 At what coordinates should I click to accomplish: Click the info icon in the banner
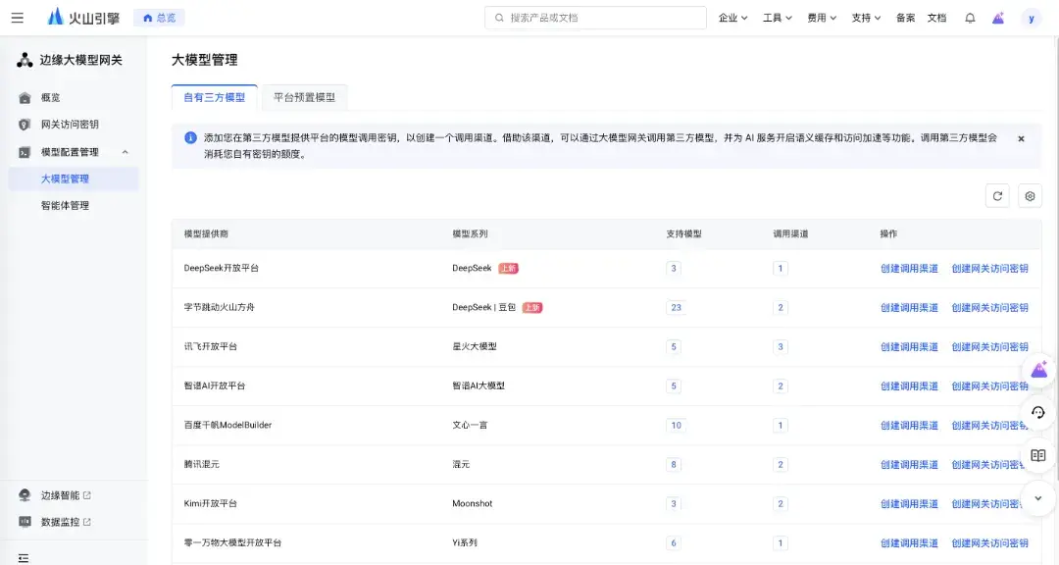(x=190, y=138)
